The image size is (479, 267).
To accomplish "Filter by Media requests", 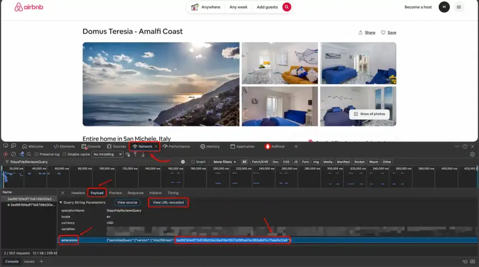I will pos(327,162).
